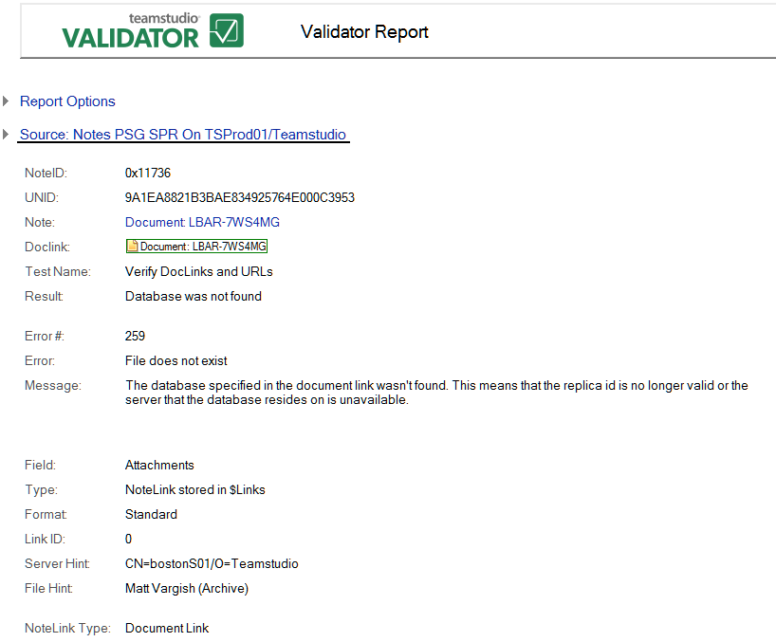Select Server Hint value CN=bostonS01/O=Teamstudio
776x642 pixels.
(x=212, y=564)
